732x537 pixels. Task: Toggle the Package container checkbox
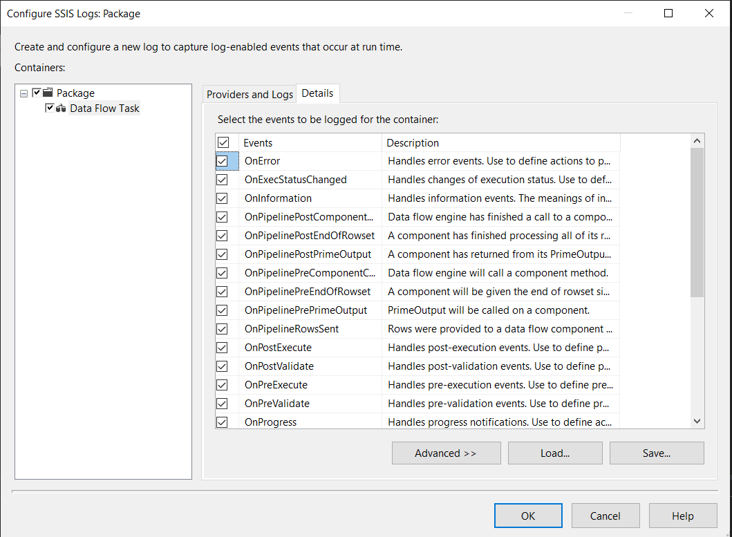point(37,93)
